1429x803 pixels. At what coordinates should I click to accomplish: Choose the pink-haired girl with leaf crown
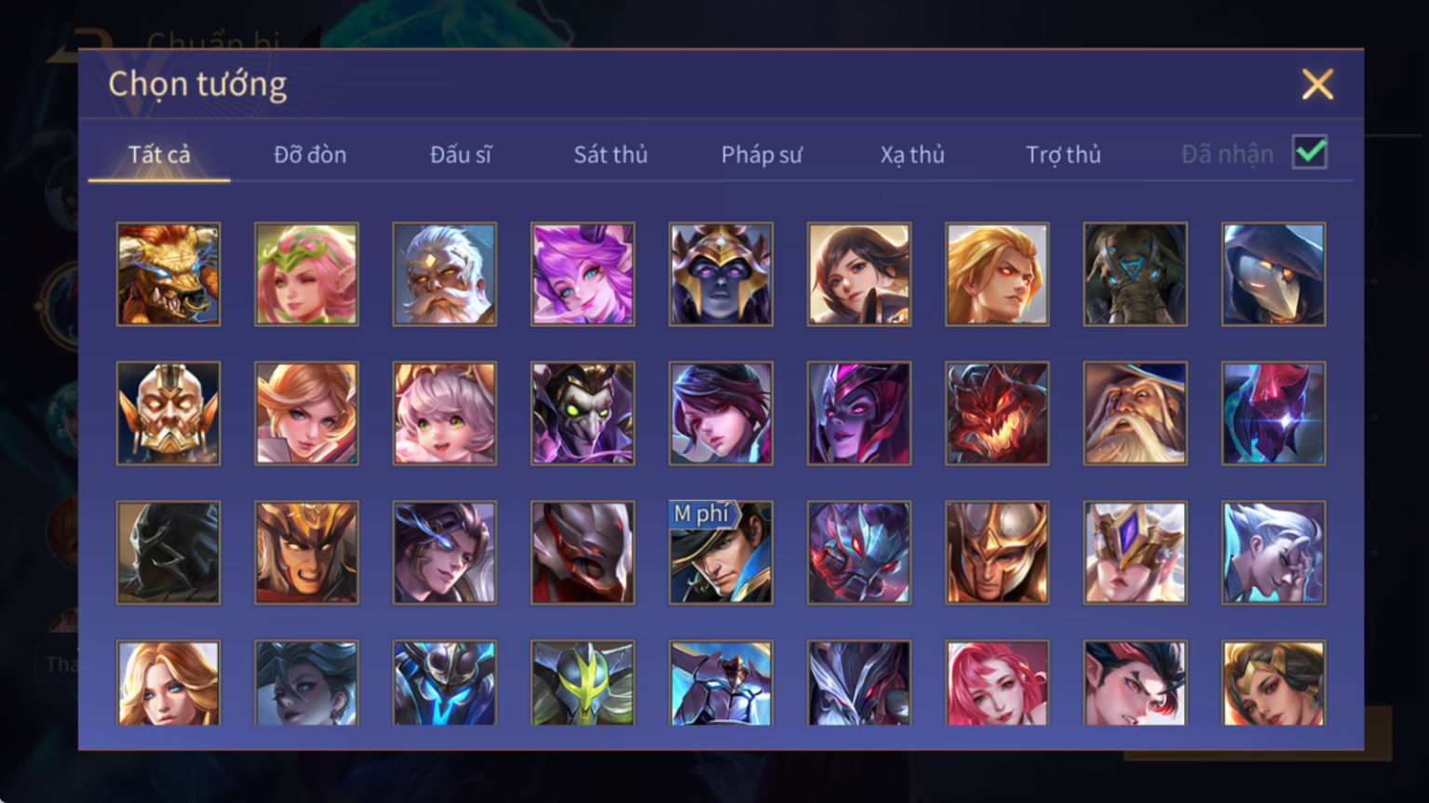pos(306,274)
